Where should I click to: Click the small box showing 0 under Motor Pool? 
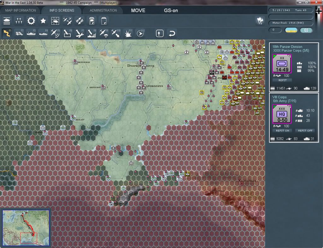point(275,30)
